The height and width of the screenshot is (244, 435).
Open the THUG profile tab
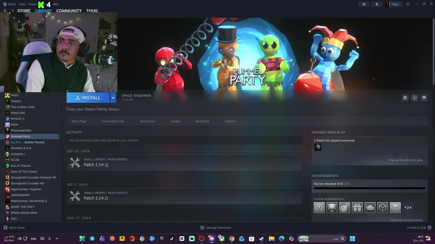92,11
